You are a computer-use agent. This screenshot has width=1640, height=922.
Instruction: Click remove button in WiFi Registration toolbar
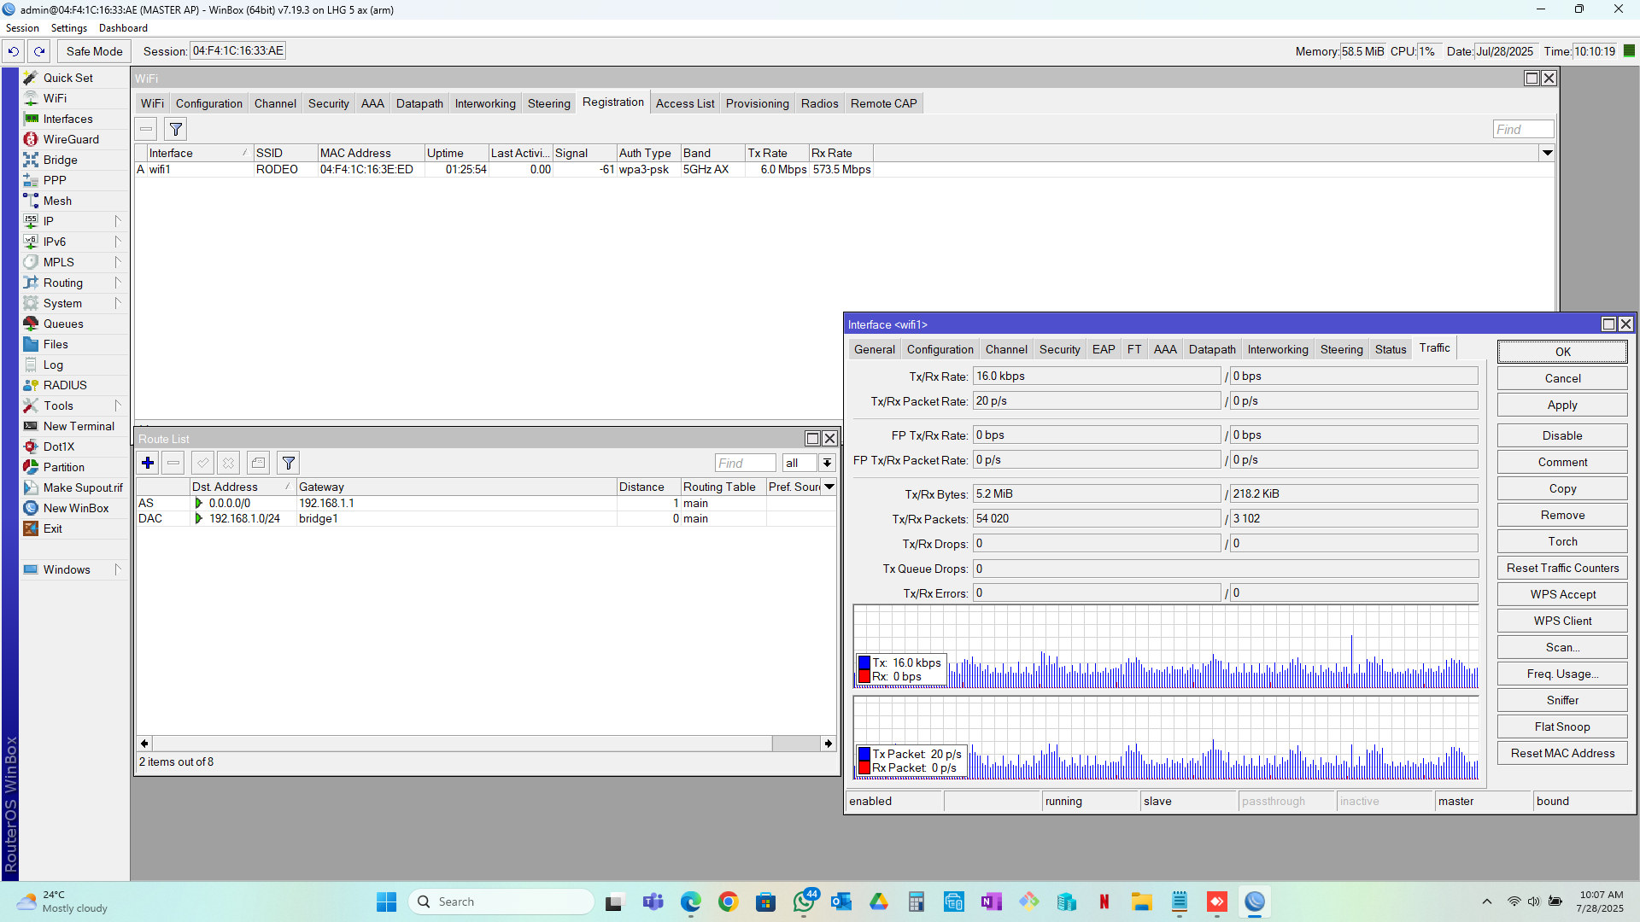(x=146, y=129)
